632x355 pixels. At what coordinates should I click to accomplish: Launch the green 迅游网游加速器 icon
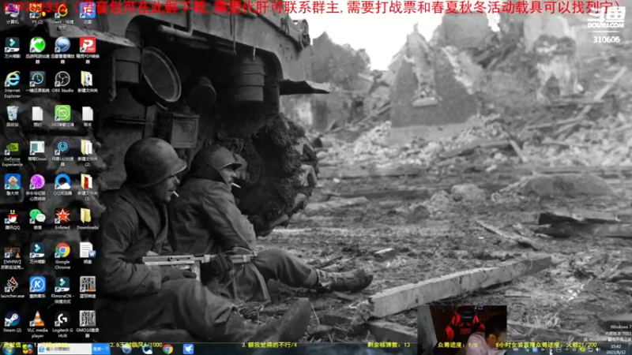pyautogui.click(x=37, y=49)
